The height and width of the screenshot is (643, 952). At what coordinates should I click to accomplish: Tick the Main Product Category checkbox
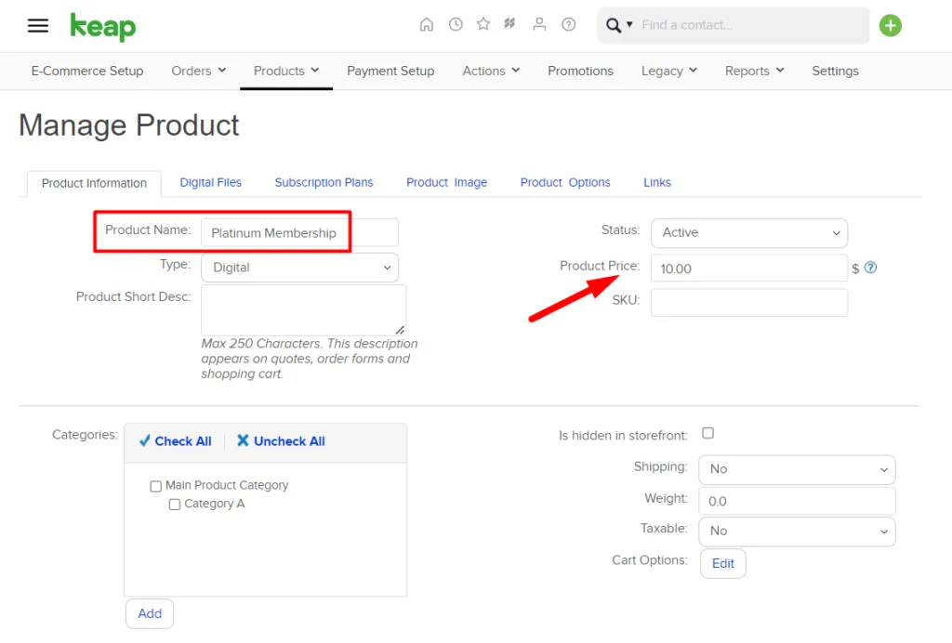[156, 486]
